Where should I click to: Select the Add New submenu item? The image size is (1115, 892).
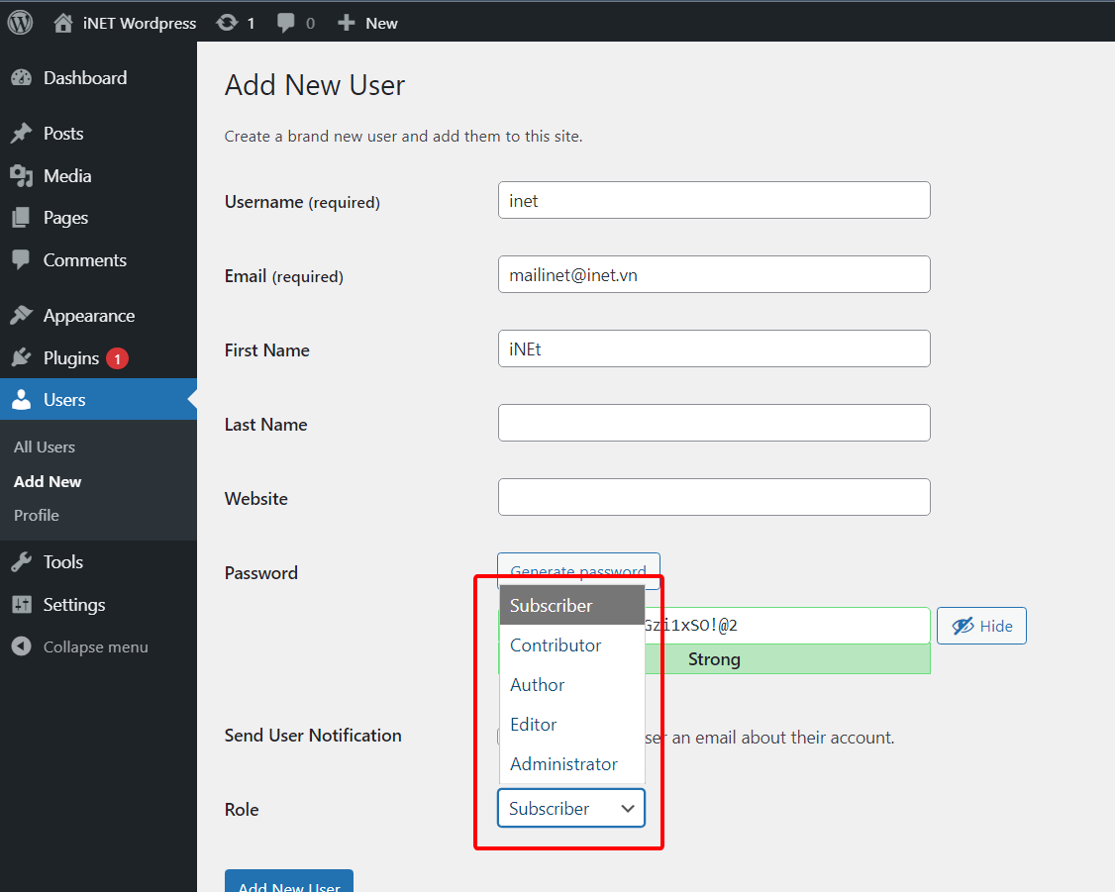(48, 481)
